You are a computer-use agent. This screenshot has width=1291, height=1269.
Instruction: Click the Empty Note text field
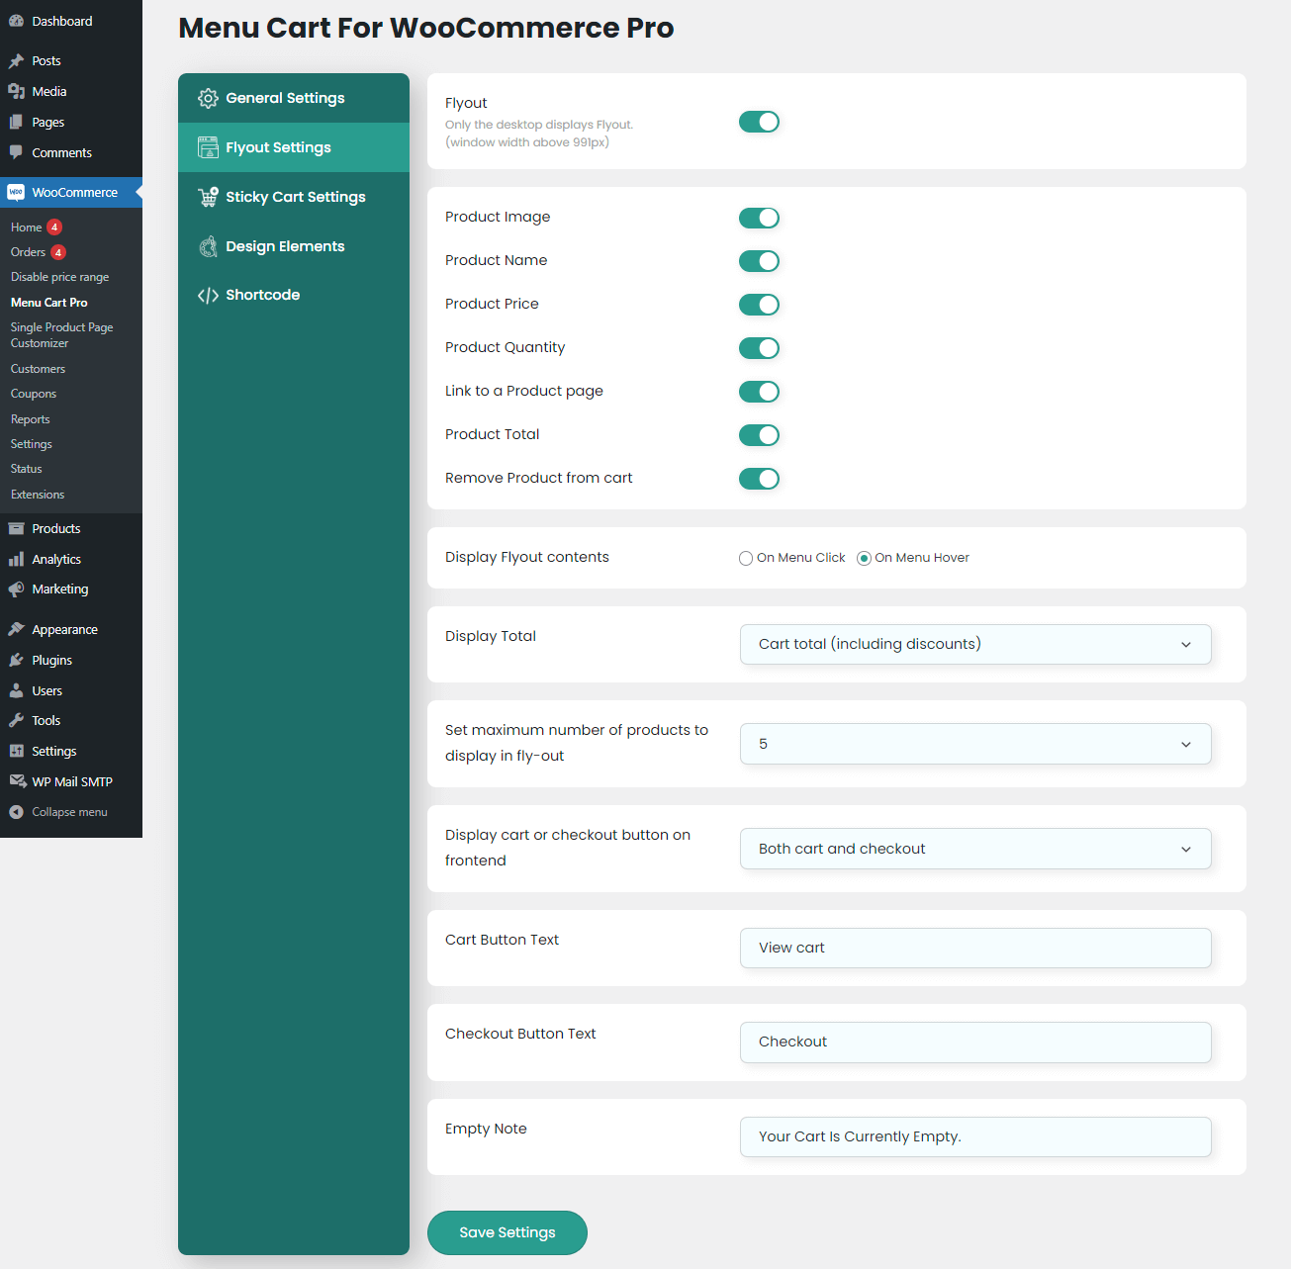point(975,1136)
